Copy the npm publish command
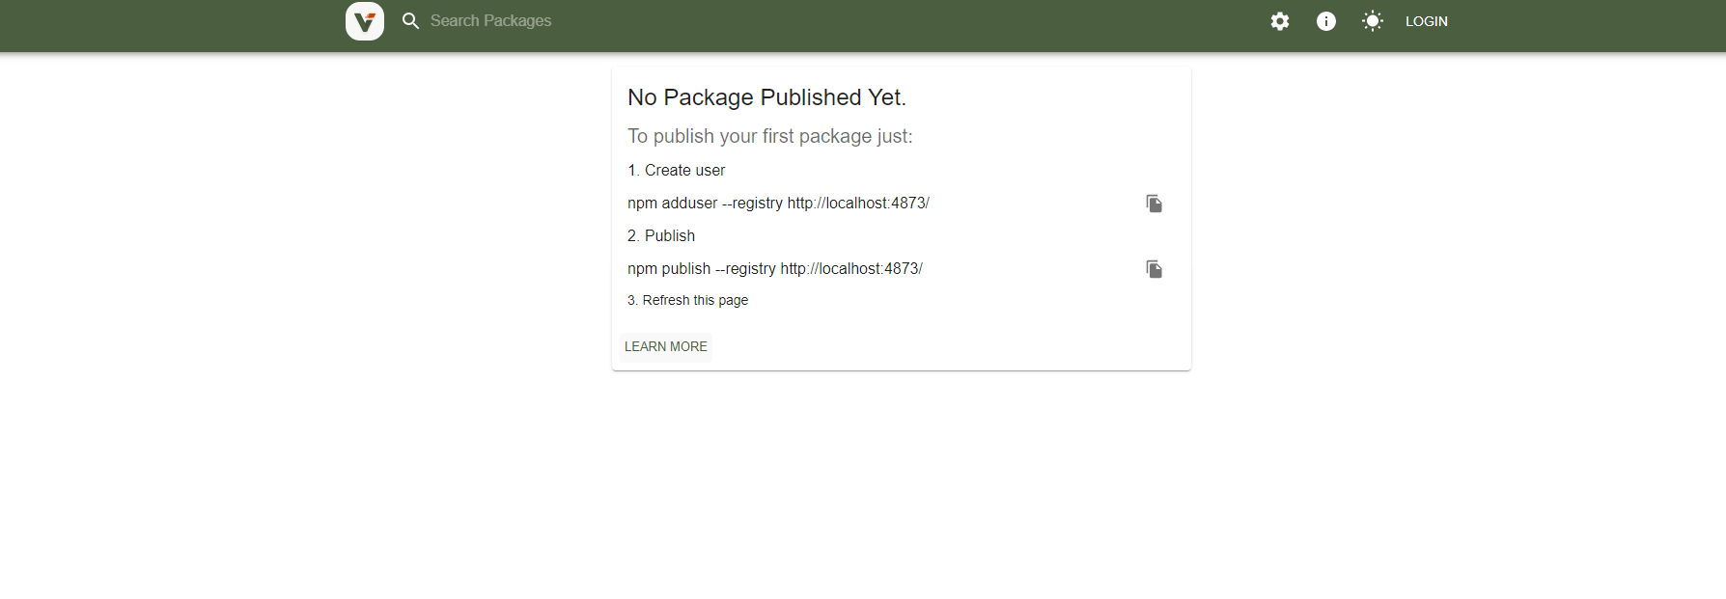The image size is (1726, 599). (1155, 269)
